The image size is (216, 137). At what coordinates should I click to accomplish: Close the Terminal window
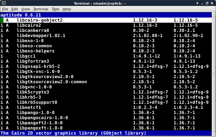(x=212, y=3)
